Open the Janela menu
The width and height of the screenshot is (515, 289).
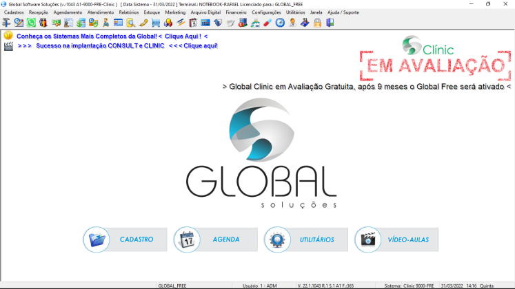tap(316, 12)
